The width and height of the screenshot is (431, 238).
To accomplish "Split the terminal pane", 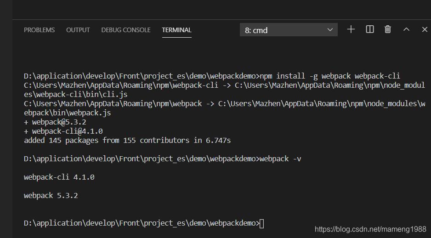I will 370,29.
